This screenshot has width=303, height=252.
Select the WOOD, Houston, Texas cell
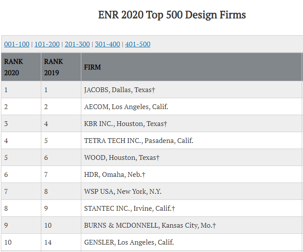[191, 158]
